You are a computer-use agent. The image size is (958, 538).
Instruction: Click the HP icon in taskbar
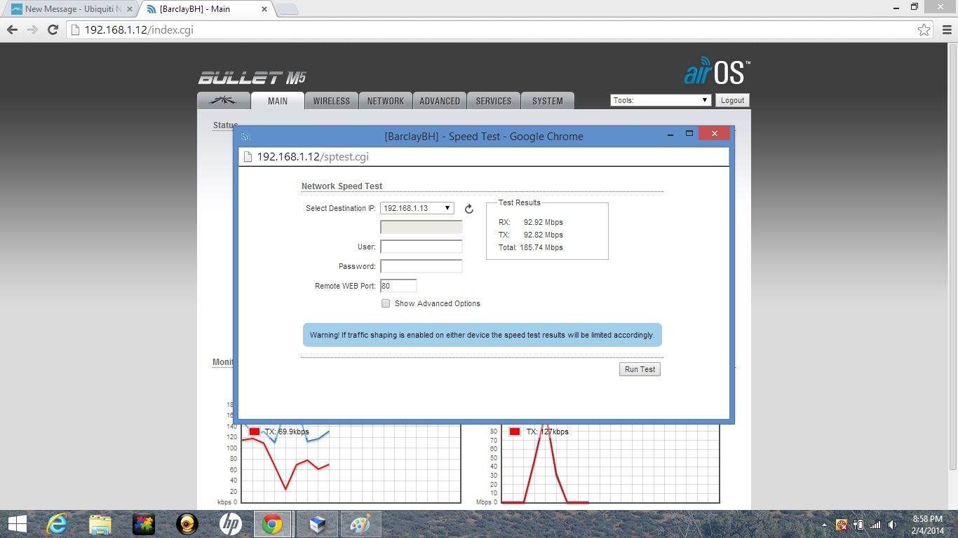(230, 523)
